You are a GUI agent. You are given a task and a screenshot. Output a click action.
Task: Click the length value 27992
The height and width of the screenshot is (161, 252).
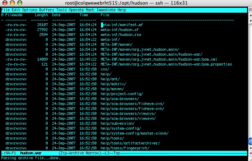pos(42,30)
